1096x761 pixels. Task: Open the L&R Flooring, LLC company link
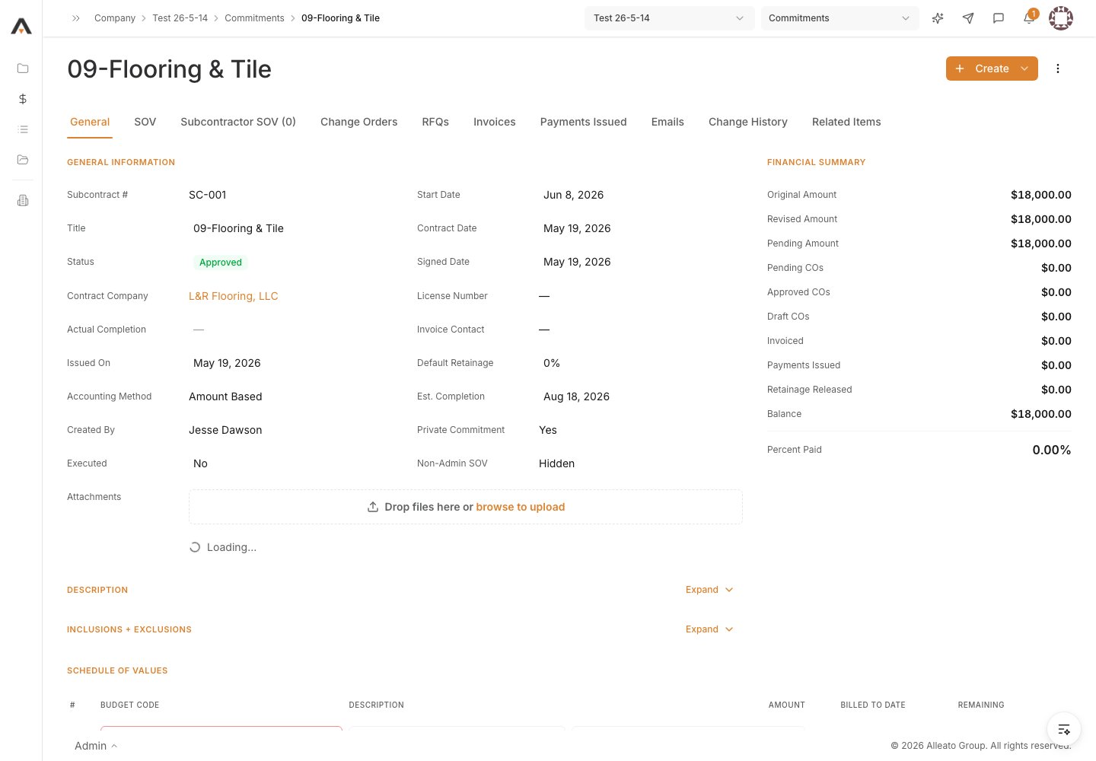[234, 296]
